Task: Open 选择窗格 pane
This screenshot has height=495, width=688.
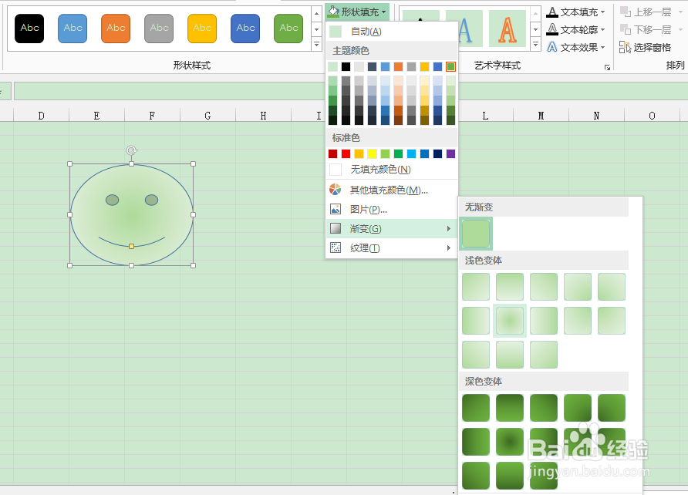Action: point(646,47)
